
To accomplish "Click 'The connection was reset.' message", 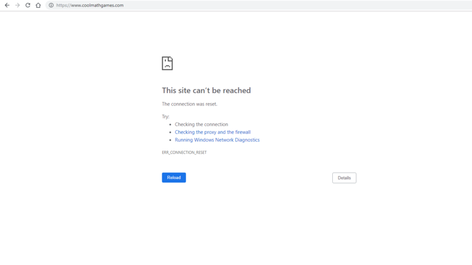I will click(x=189, y=104).
